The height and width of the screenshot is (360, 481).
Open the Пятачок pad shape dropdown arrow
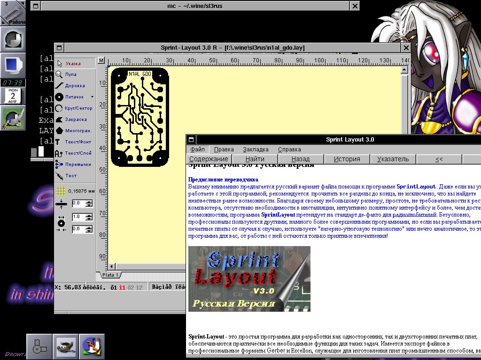coord(93,97)
